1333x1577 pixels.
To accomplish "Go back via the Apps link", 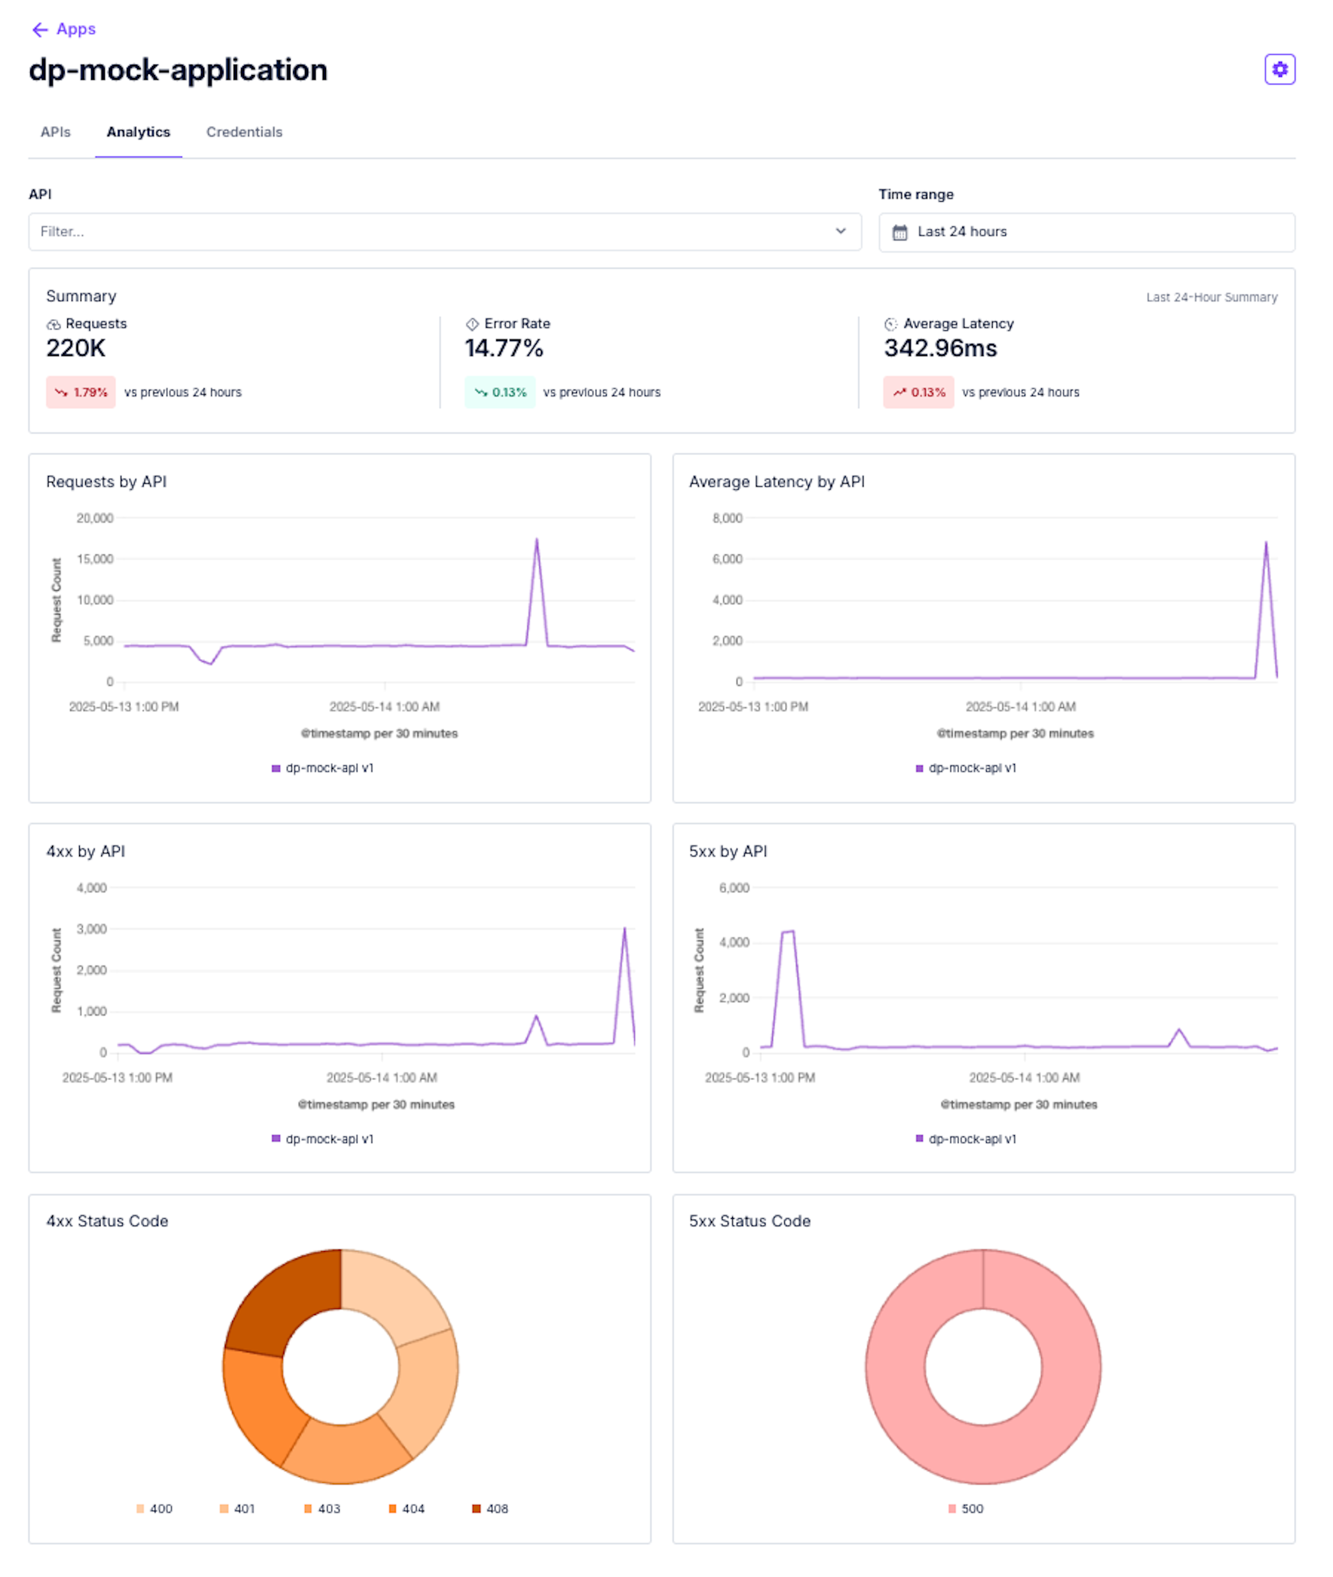I will click(x=76, y=30).
